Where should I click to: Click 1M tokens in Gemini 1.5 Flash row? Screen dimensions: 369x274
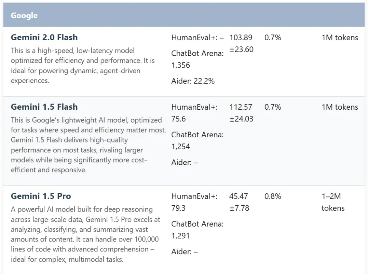tap(340, 107)
